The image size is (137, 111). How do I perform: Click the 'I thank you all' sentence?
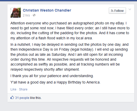52,76
